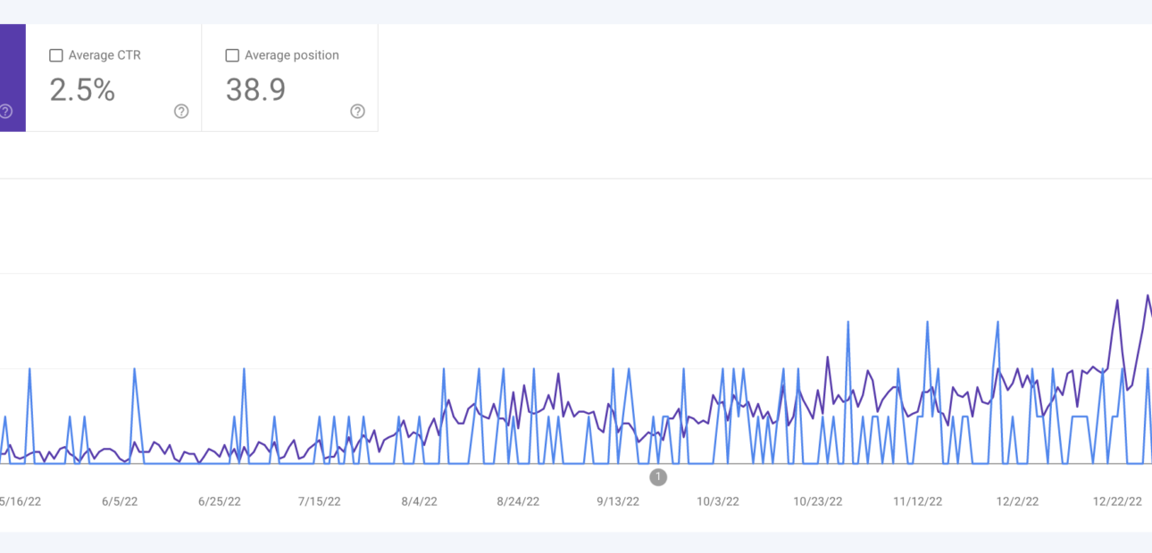Click the 10/23/22 date axis label
The image size is (1152, 553).
[x=818, y=501]
